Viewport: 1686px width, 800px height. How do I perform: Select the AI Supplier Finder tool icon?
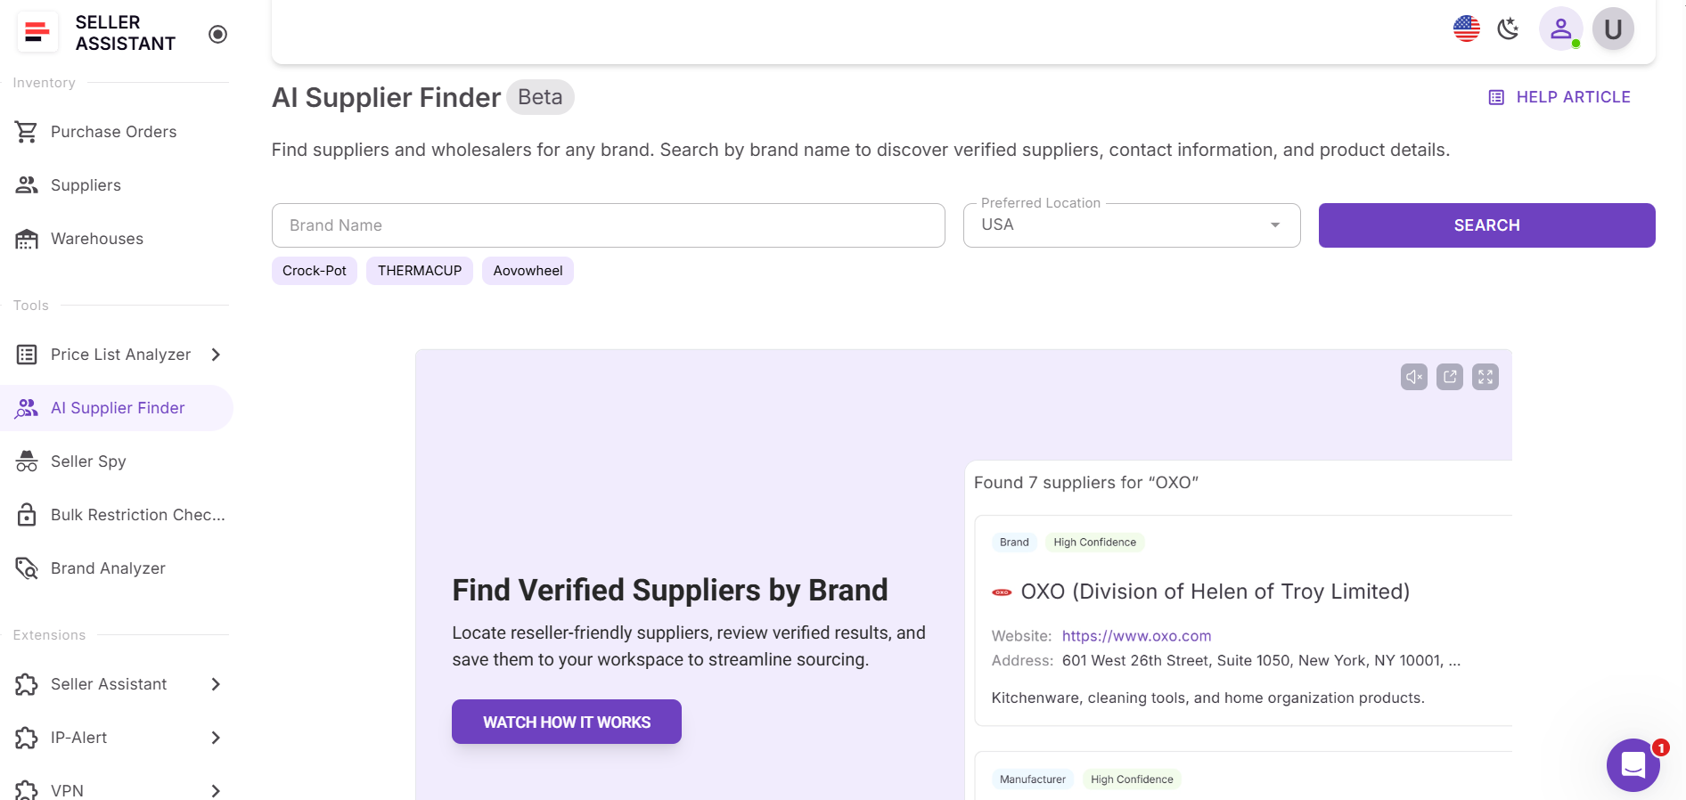pyautogui.click(x=26, y=408)
